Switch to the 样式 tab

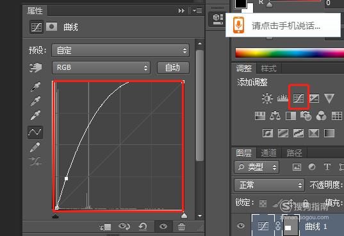pyautogui.click(x=269, y=69)
